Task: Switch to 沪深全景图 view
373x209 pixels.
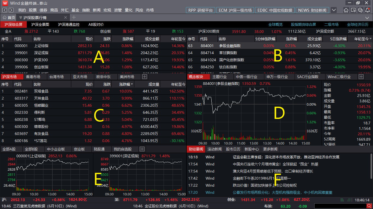Action: 40,24
